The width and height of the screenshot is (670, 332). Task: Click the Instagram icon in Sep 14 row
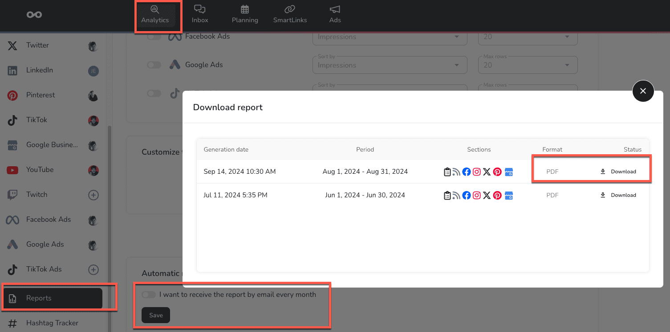pyautogui.click(x=477, y=172)
